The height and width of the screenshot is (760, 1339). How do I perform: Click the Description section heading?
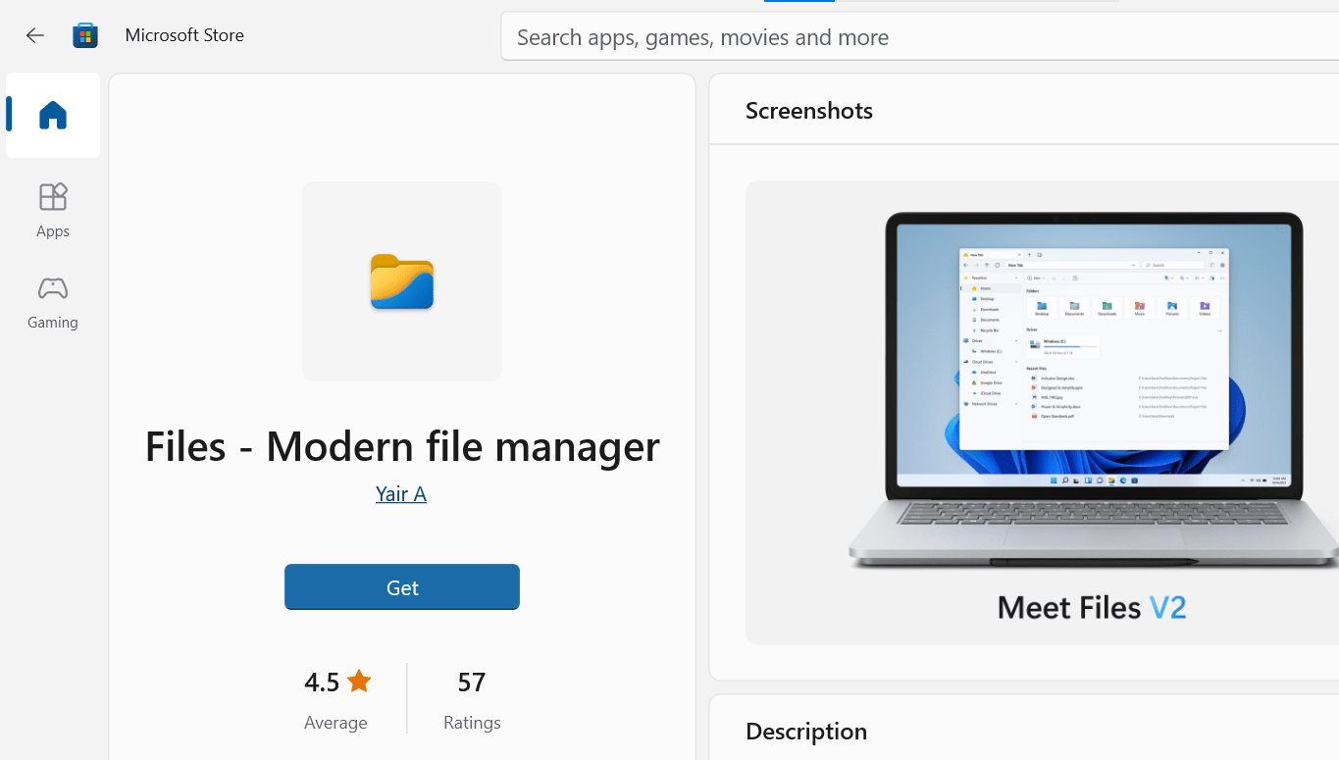[x=806, y=731]
